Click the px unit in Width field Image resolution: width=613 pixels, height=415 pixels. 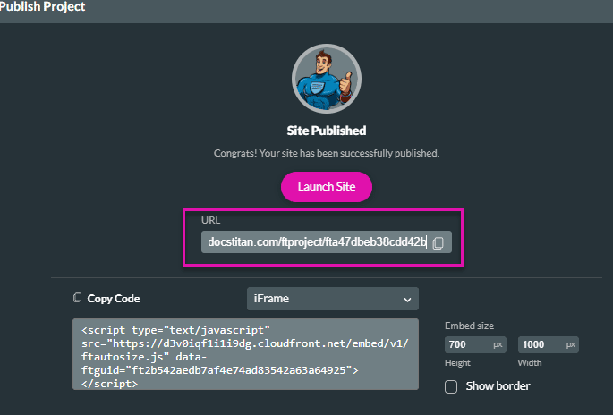pos(571,344)
